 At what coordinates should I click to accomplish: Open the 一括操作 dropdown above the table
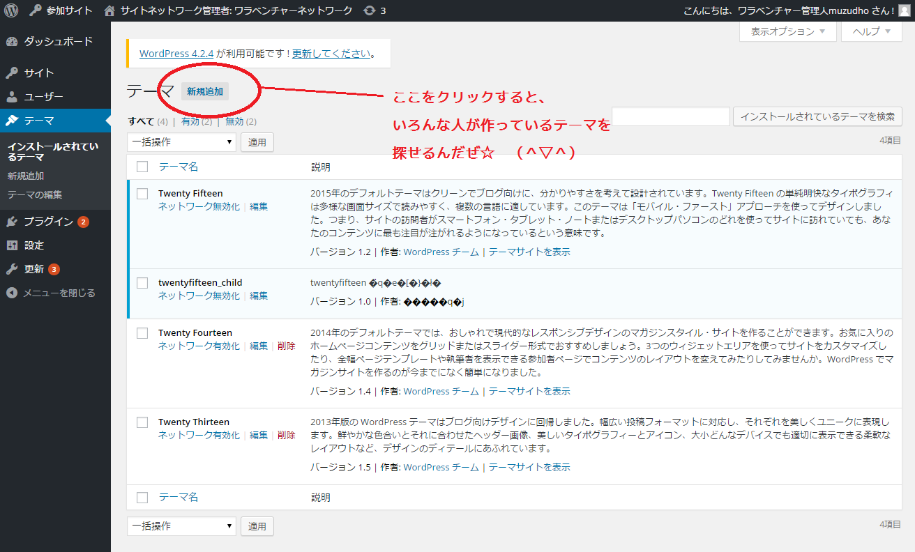182,142
